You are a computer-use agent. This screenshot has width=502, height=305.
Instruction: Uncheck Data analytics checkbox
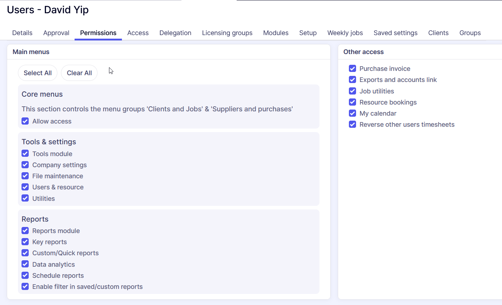(x=25, y=264)
